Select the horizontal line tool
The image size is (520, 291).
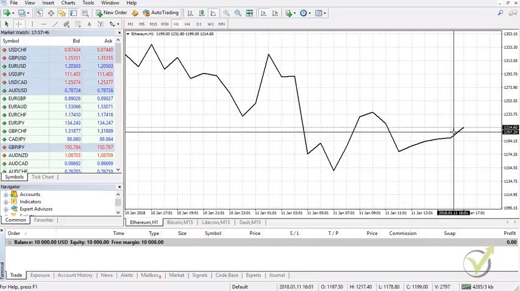pos(44,24)
